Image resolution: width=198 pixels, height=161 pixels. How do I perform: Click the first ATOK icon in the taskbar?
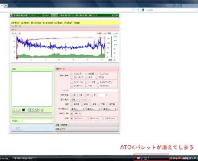[x=138, y=158]
